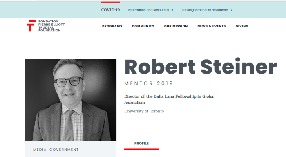Click the Fondation Pierre Elliott Trudeau Foundation text
Image resolution: width=286 pixels, height=157 pixels.
click(x=51, y=26)
